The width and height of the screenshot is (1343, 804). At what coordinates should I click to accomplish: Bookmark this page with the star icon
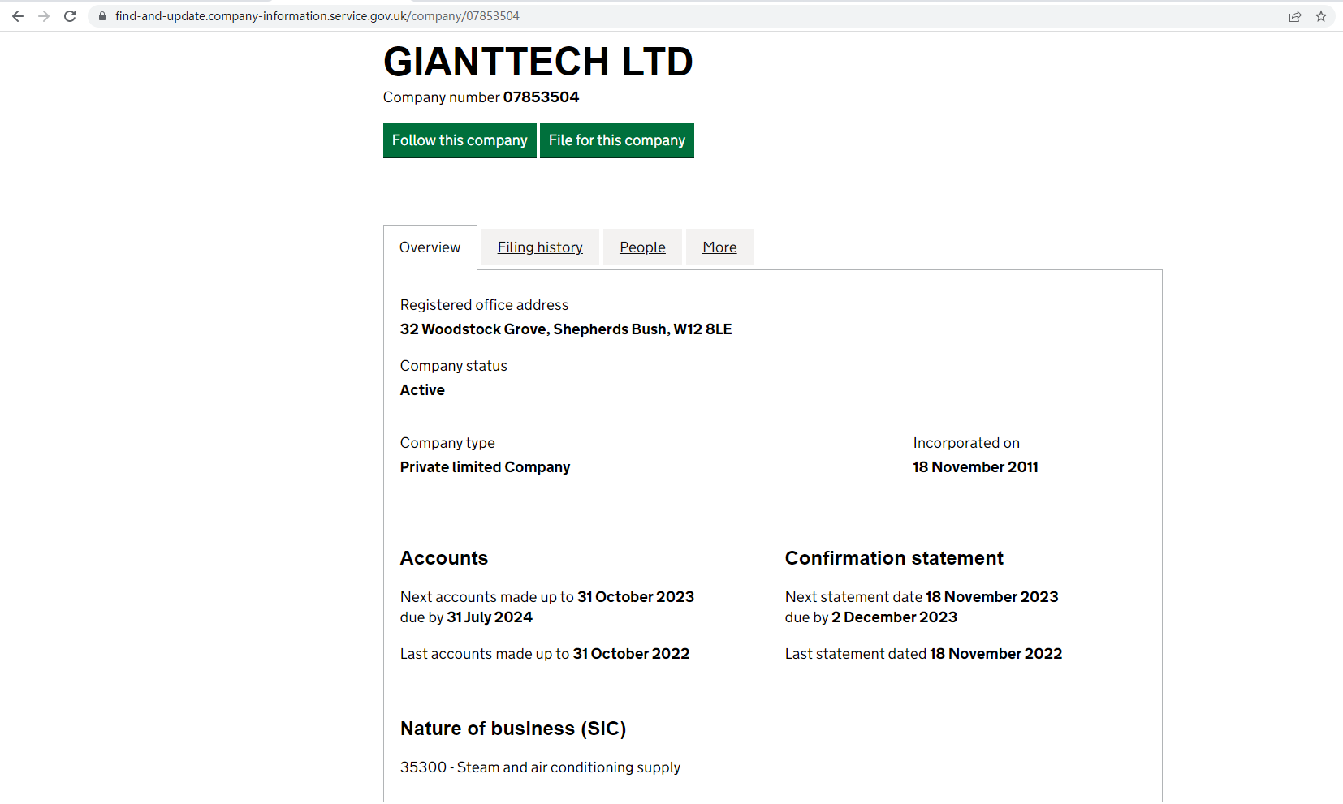tap(1321, 16)
